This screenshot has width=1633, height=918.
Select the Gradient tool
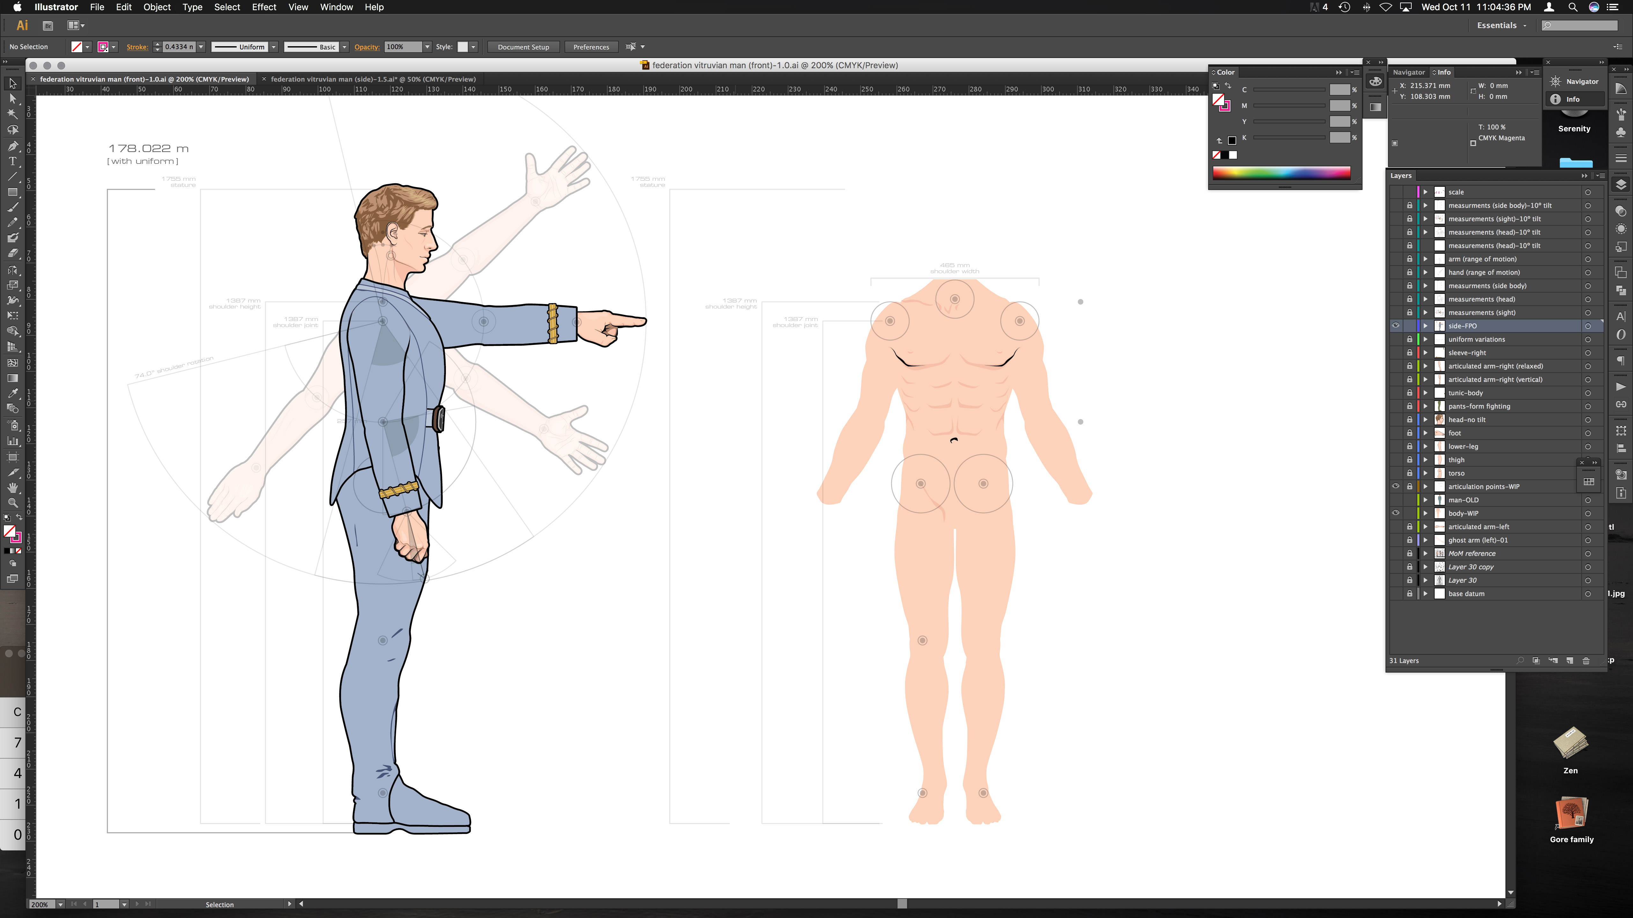tap(12, 378)
